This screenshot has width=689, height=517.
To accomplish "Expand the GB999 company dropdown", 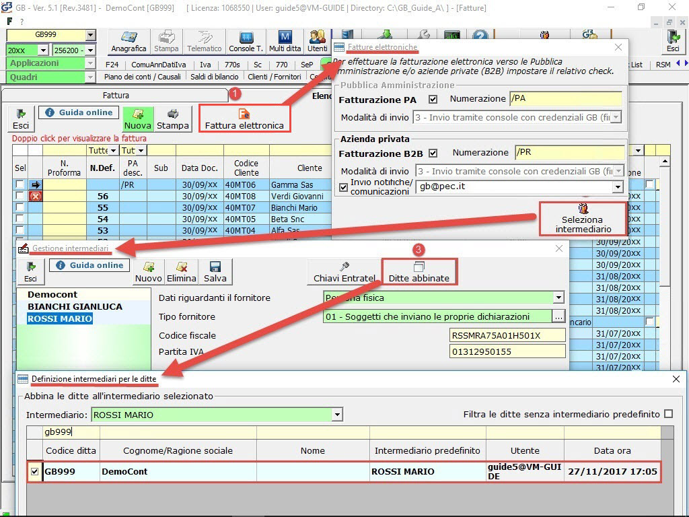I will [91, 35].
